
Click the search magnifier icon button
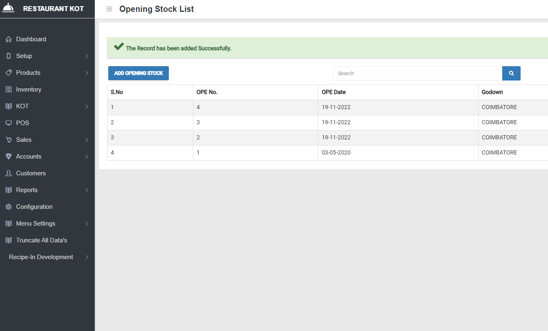coord(511,74)
